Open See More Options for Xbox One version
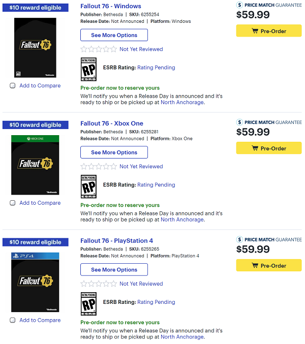Screen dimensions: 305x344 pos(114,152)
